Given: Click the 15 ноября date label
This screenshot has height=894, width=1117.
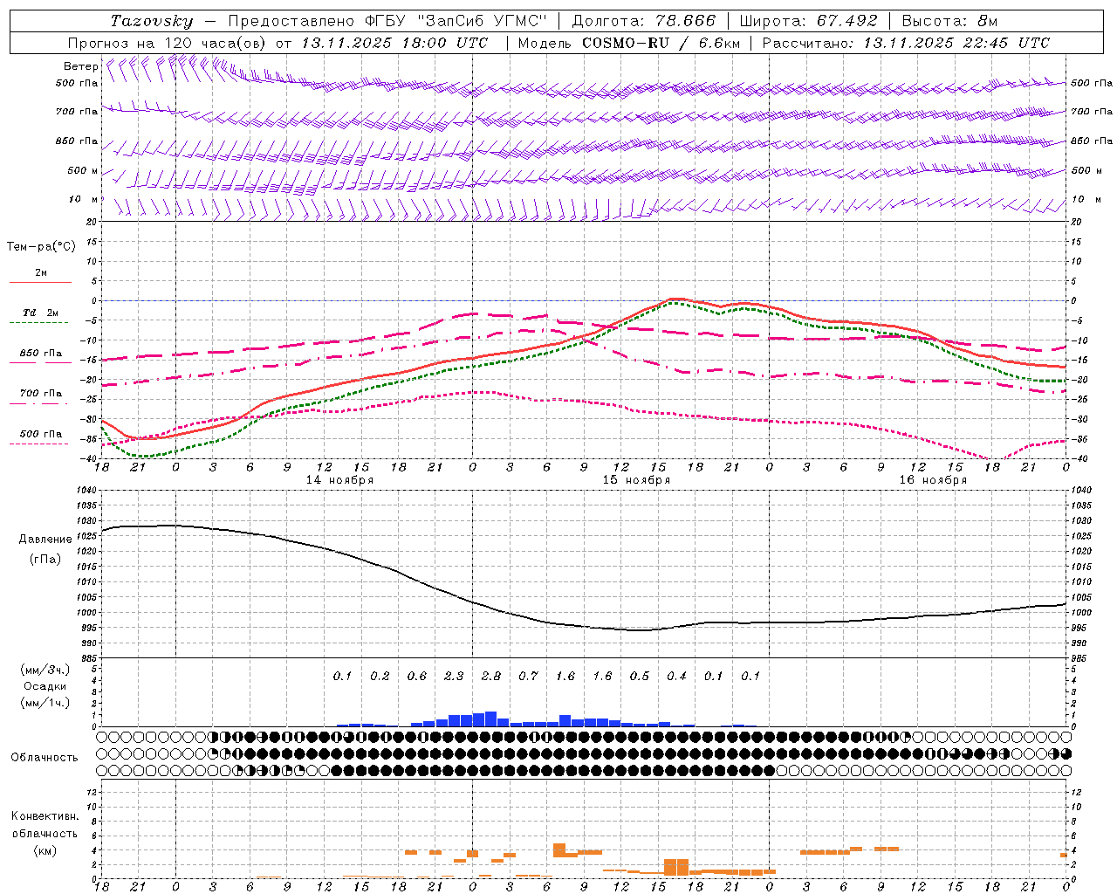Looking at the screenshot, I should [636, 480].
